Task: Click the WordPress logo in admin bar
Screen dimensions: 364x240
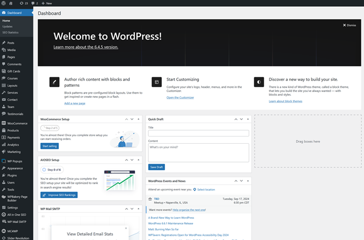Action: point(4,3)
